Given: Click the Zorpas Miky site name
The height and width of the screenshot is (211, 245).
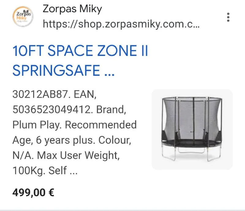Looking at the screenshot, I should [72, 9].
